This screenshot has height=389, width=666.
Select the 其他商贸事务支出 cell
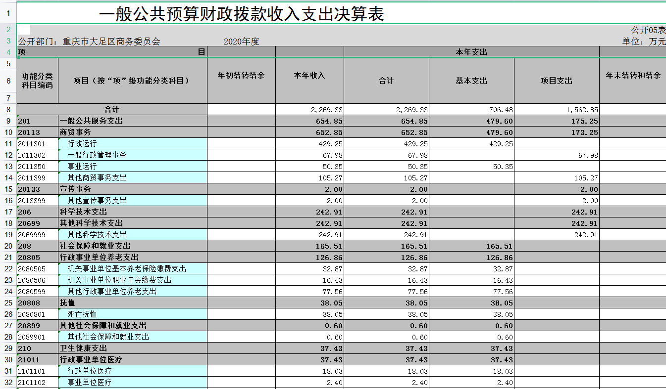(x=132, y=177)
